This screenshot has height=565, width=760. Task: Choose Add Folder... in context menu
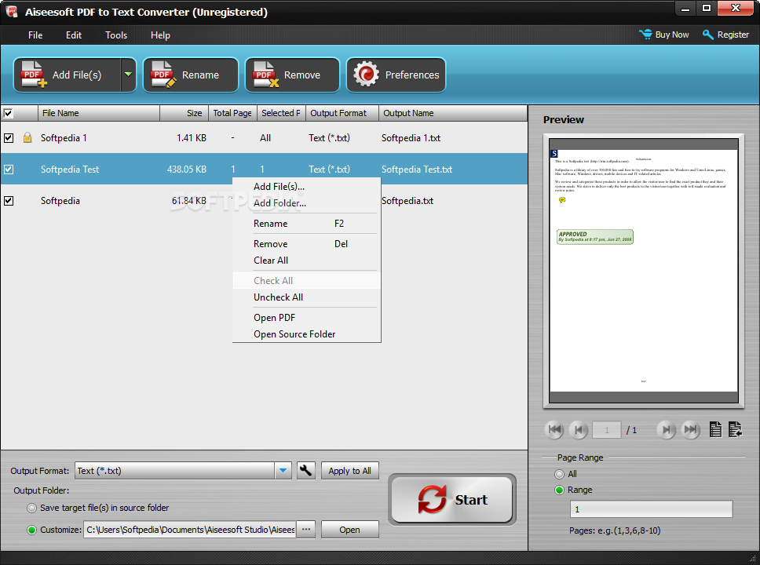pos(306,203)
